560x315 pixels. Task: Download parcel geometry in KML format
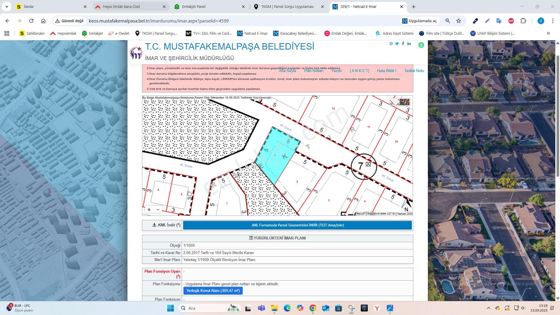pos(297,225)
